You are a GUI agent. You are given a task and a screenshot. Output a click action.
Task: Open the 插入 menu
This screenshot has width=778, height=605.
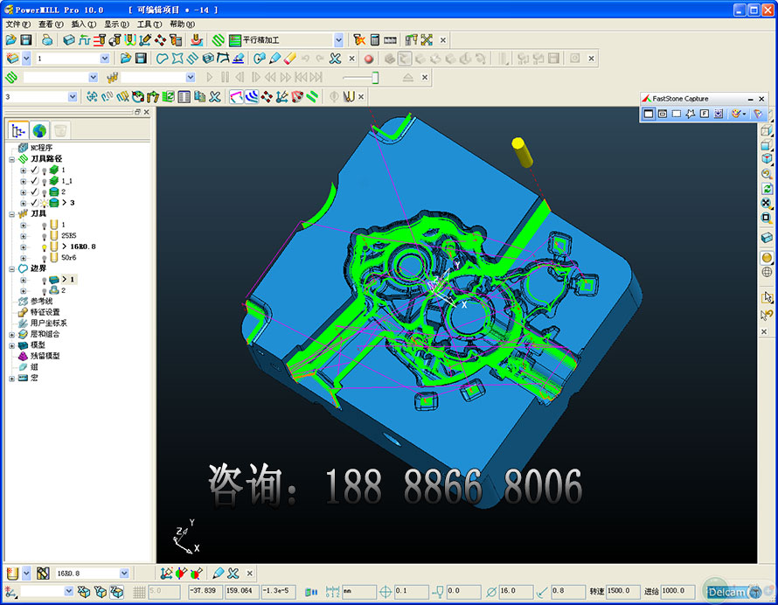pos(84,24)
